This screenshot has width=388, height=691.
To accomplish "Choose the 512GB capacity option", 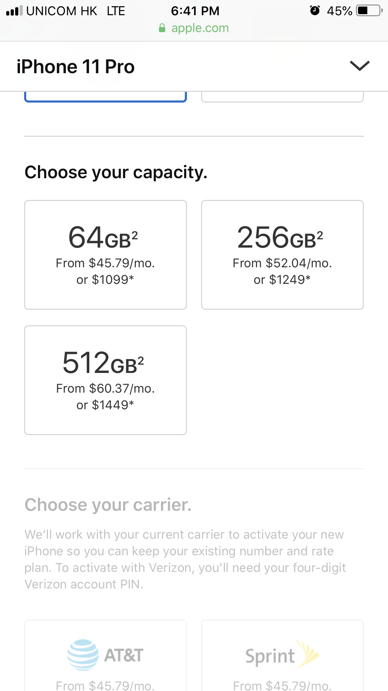I will [105, 380].
